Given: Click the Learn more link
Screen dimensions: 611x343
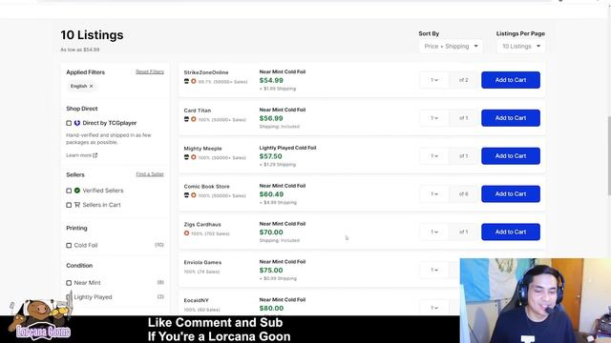Looking at the screenshot, I should (x=78, y=155).
